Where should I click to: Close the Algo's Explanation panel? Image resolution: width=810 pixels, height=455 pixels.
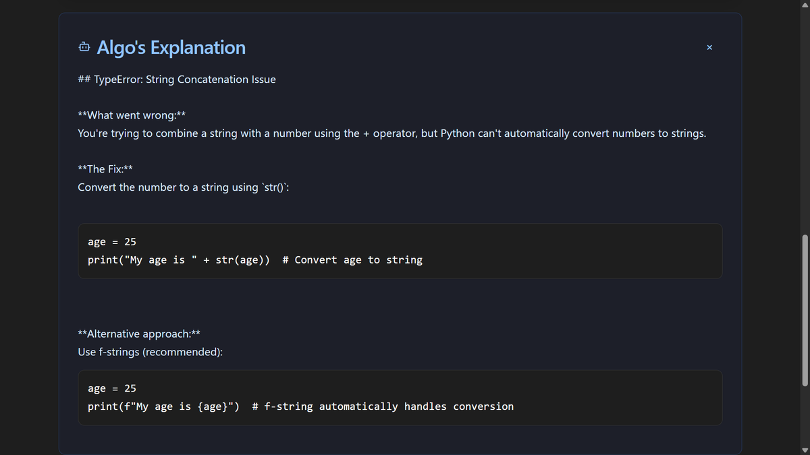(x=709, y=47)
